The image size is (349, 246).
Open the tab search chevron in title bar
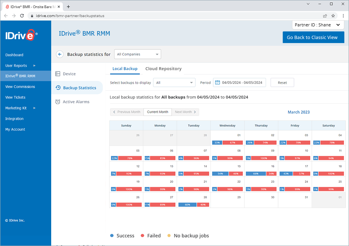tap(308, 4)
